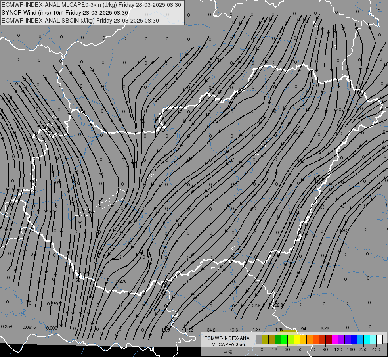388x357 pixels.
Task: Click legend scale value 12
Action: 275,349
